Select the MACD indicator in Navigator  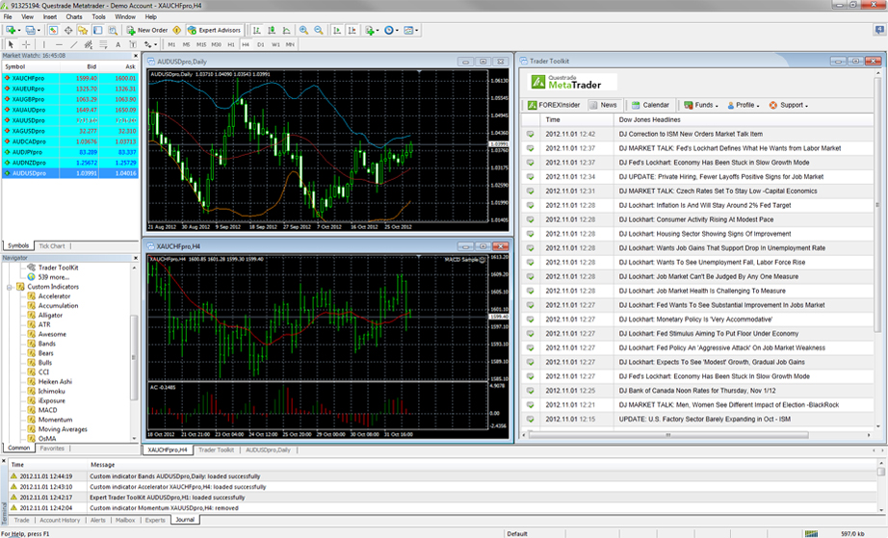(47, 410)
